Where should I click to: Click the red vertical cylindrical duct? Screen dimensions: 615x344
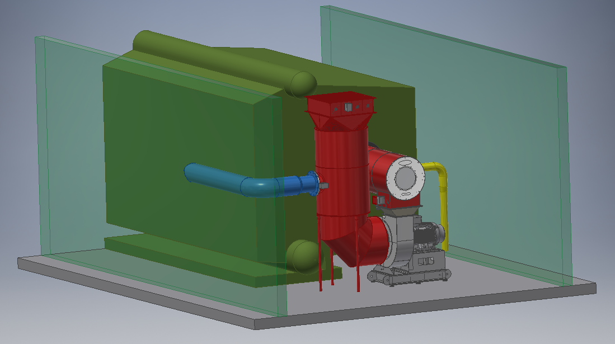[x=341, y=173]
